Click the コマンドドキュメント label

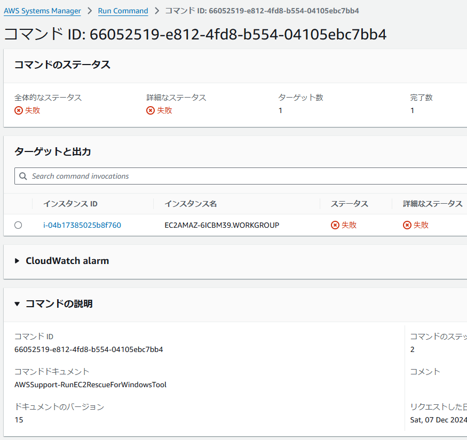click(x=52, y=372)
